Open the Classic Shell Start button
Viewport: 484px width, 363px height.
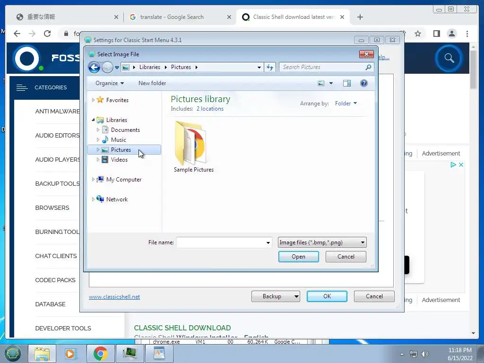(x=12, y=354)
